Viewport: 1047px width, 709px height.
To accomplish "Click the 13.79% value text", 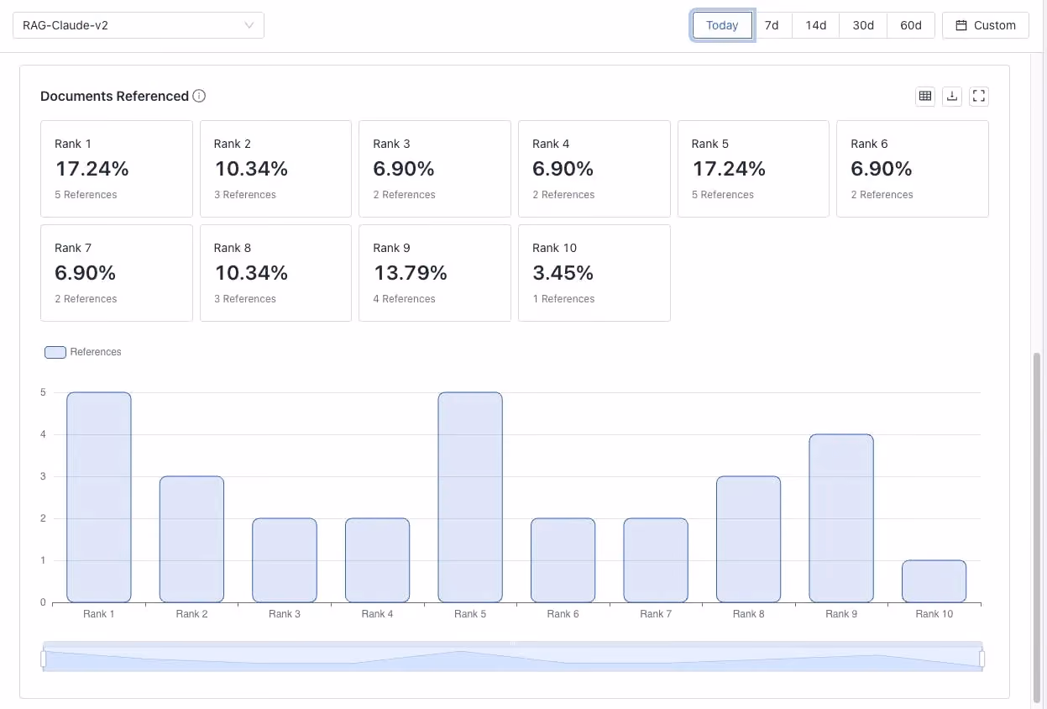I will coord(411,273).
